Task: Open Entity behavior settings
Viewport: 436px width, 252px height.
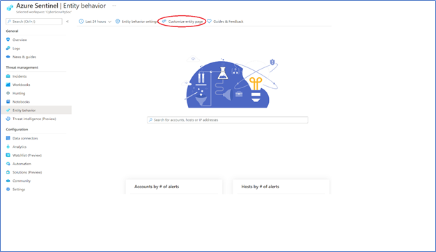Action: coord(139,22)
